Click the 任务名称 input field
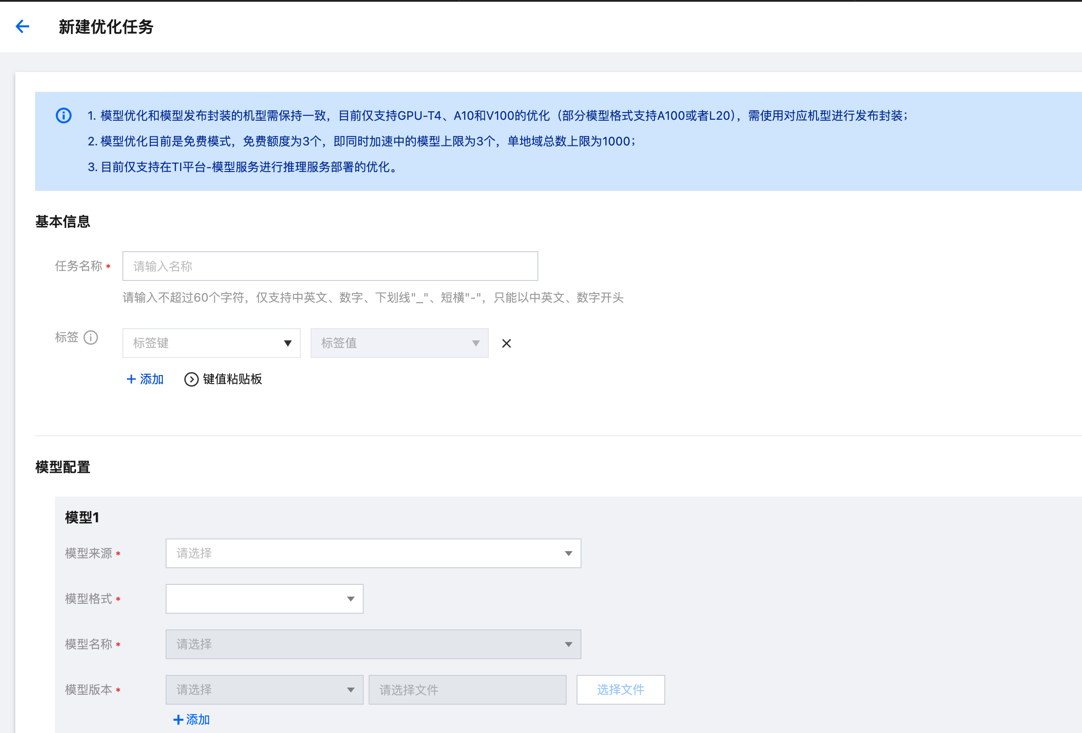 pyautogui.click(x=329, y=267)
